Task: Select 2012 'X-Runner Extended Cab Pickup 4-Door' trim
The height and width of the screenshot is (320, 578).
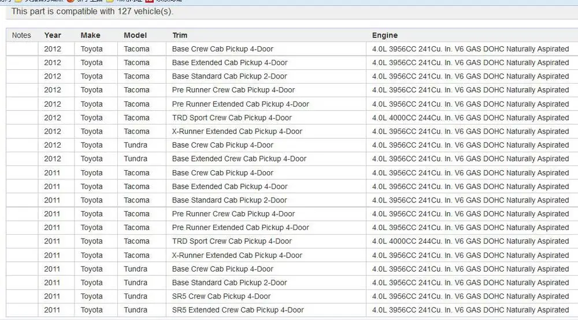Action: (x=237, y=131)
